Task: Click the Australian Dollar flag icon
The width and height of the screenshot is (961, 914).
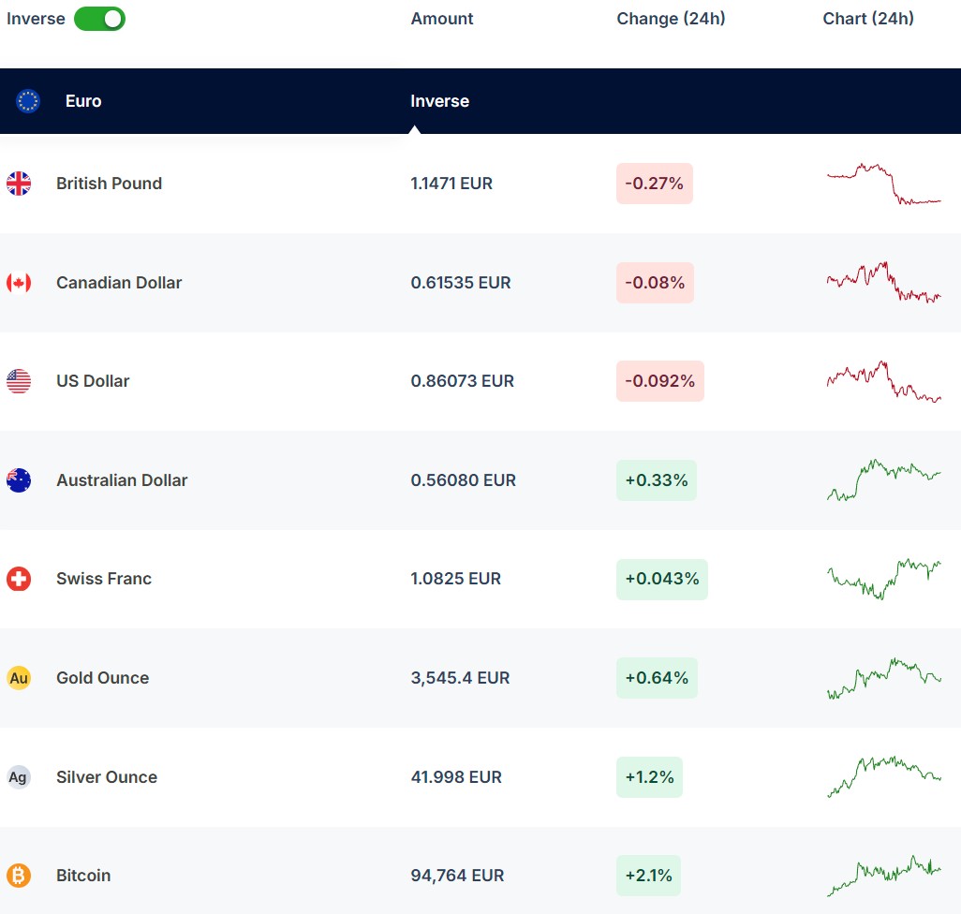Action: pyautogui.click(x=19, y=480)
